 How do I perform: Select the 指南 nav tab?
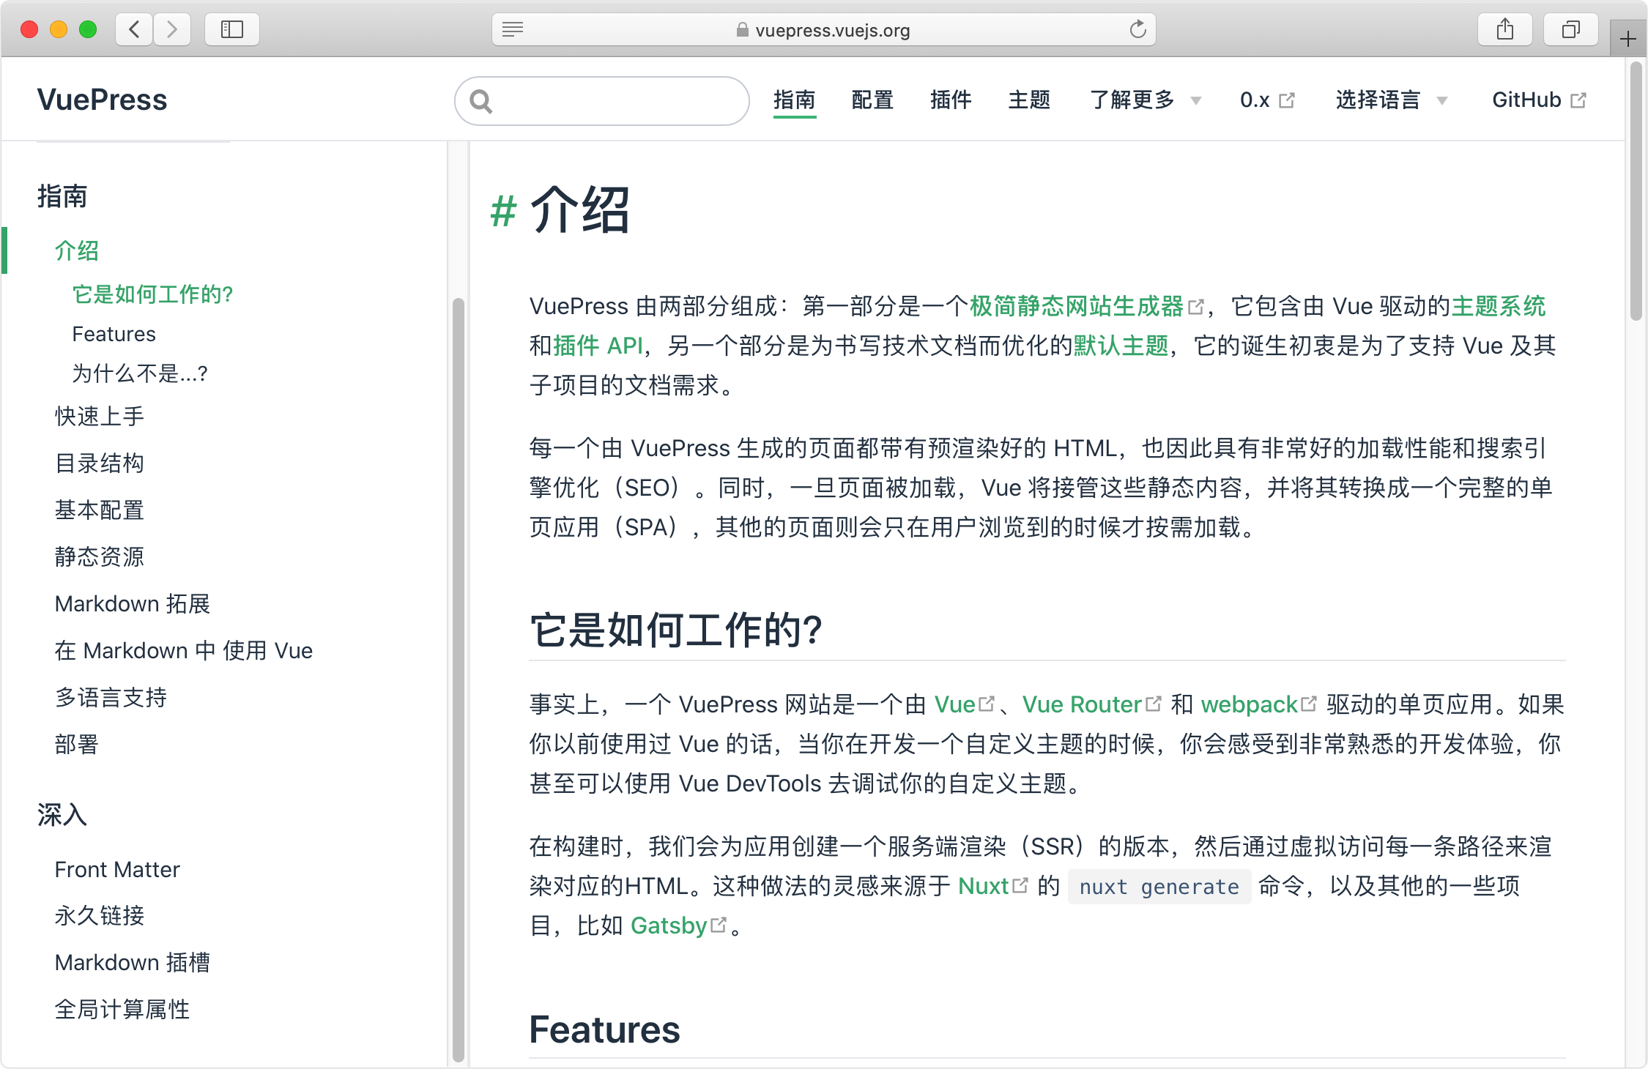[795, 100]
